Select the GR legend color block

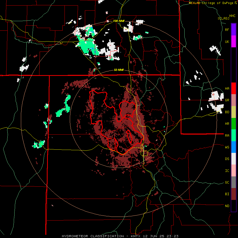point(234,100)
